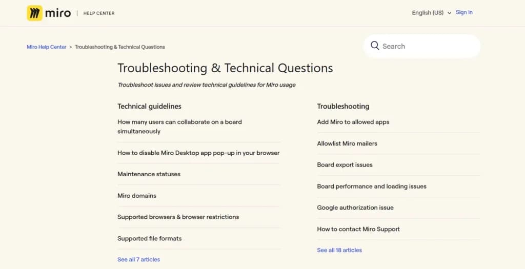Click the search magnifier icon

[x=375, y=46]
